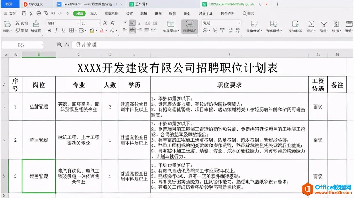The image size is (354, 198).
Task: Toggle the highlighted Wrap Text button
Action: click(190, 26)
